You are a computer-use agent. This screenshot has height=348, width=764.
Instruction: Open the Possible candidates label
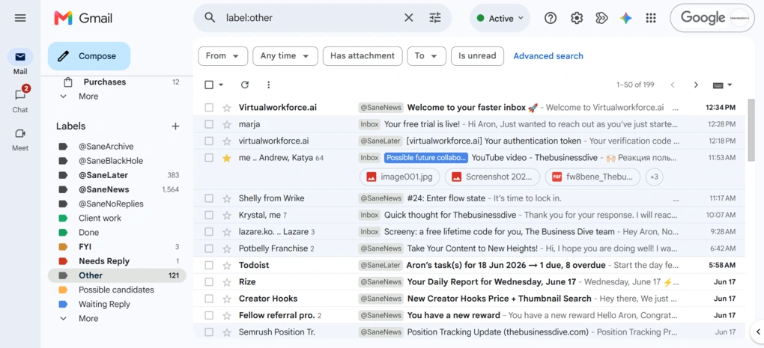(117, 290)
